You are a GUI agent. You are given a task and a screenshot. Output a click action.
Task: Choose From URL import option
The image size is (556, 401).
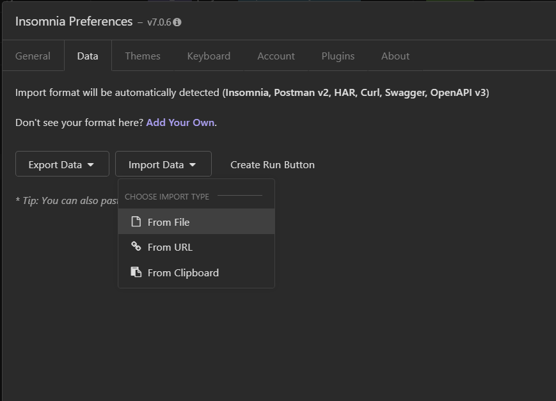pyautogui.click(x=196, y=247)
